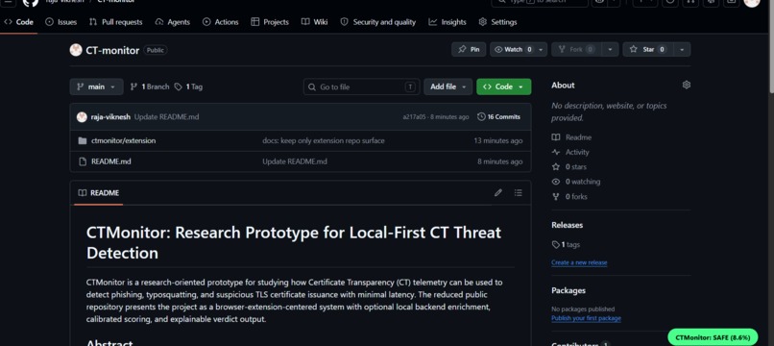Click '8 minutes ago' in README.md row

499,161
